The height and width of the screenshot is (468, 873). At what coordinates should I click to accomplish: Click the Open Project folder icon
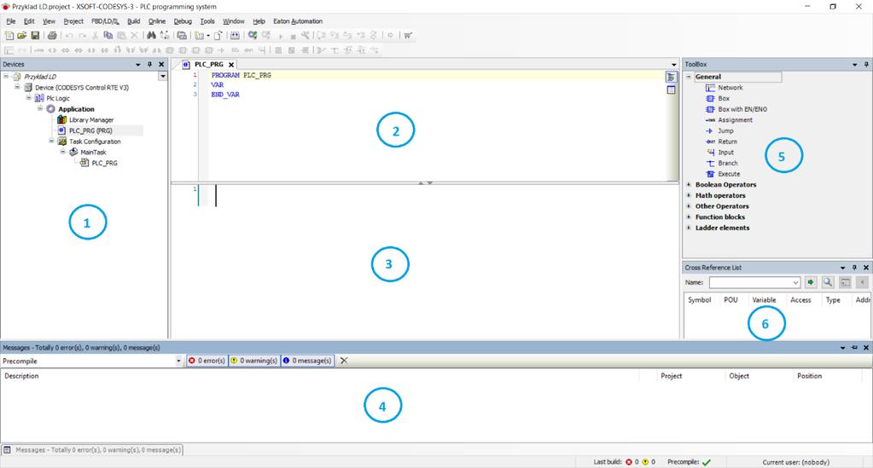21,35
